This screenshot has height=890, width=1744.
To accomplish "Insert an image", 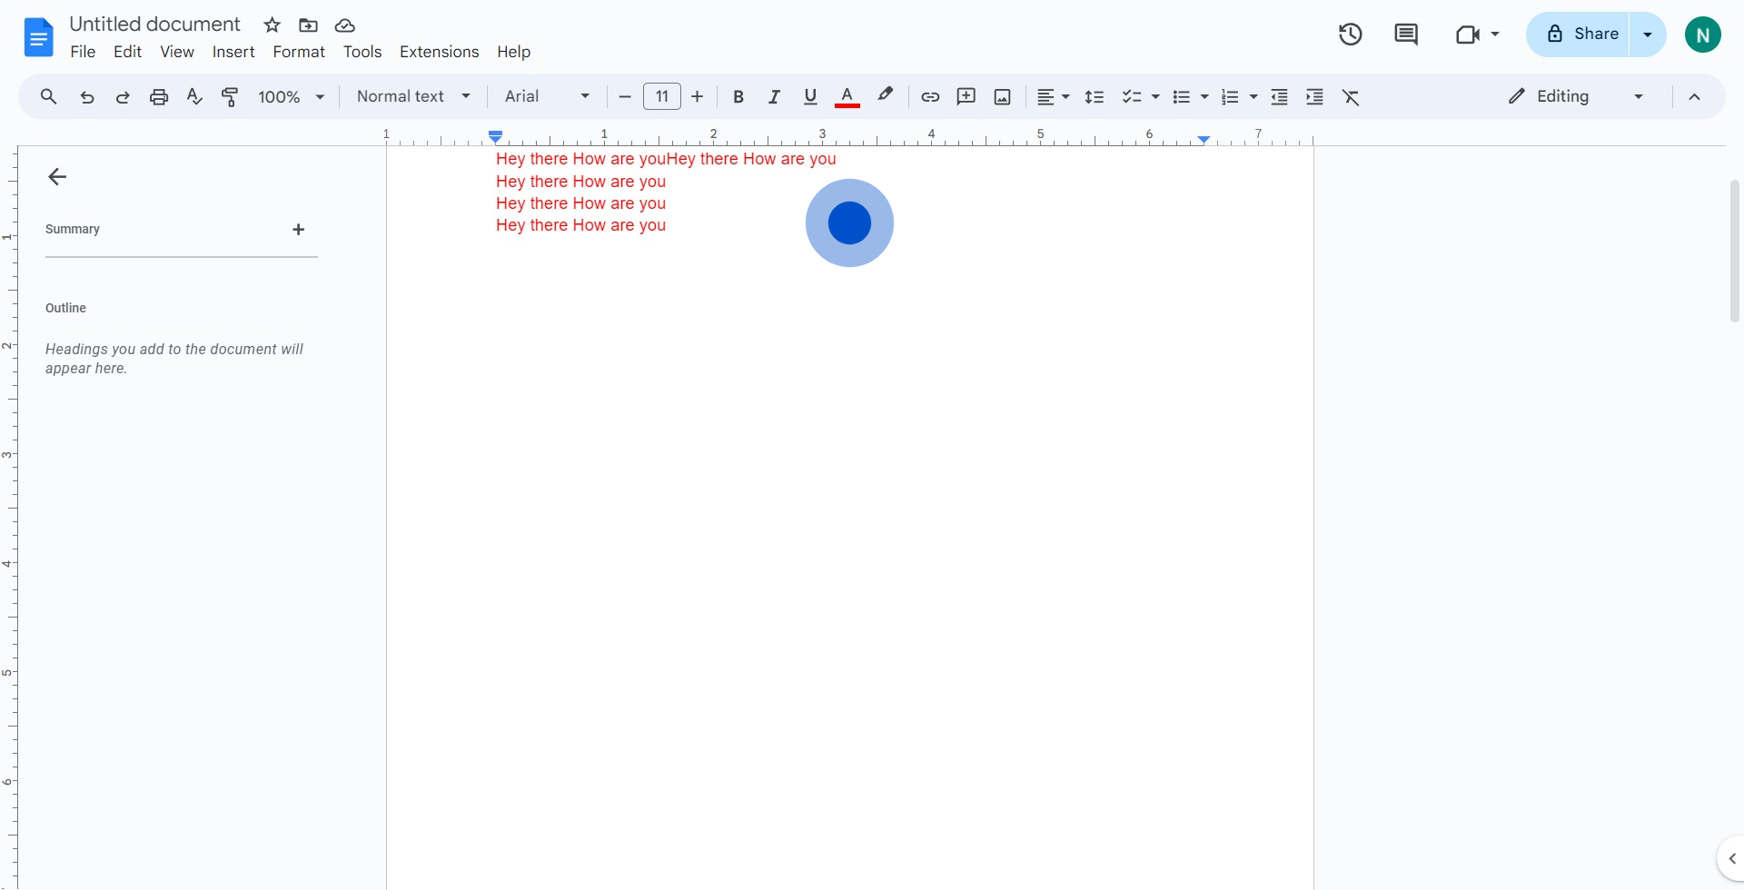I will 1003,96.
